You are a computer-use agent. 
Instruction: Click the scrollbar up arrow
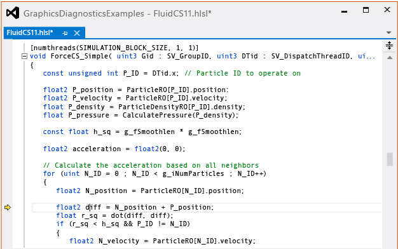[390, 58]
